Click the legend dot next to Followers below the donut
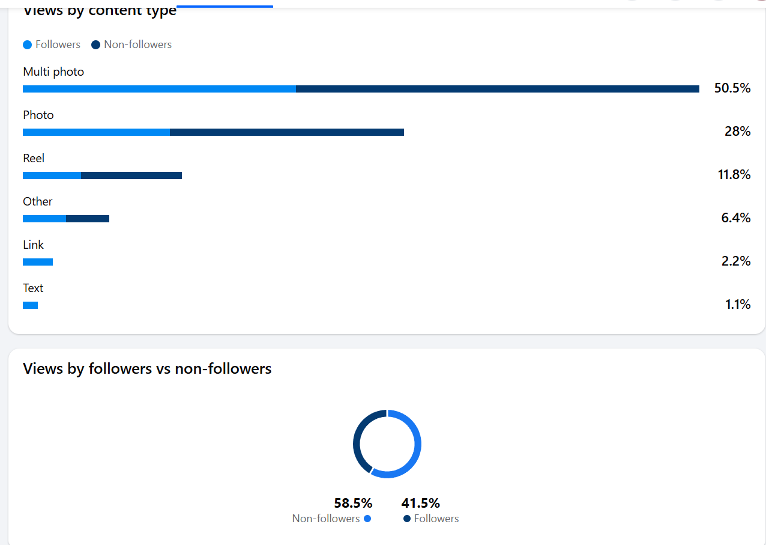Viewport: 766px width, 545px height. [x=407, y=519]
